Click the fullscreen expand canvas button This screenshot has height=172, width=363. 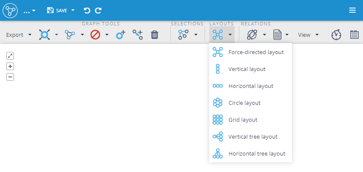pyautogui.click(x=10, y=55)
